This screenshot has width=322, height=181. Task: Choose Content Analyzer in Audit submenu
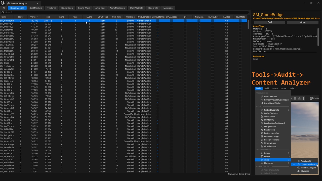[304, 164]
